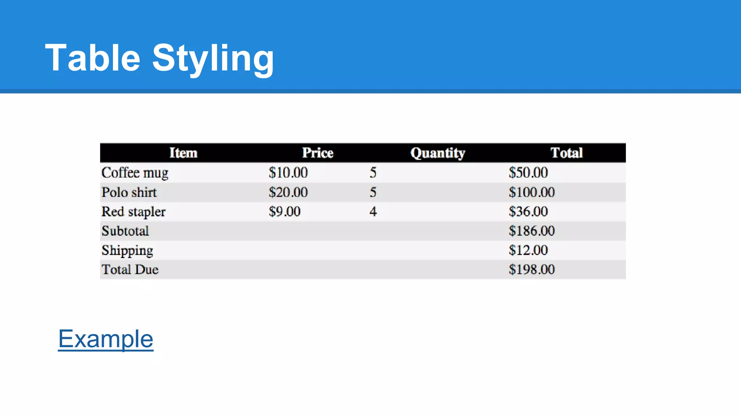Click the $10.00 price cell
The image size is (741, 417).
288,173
